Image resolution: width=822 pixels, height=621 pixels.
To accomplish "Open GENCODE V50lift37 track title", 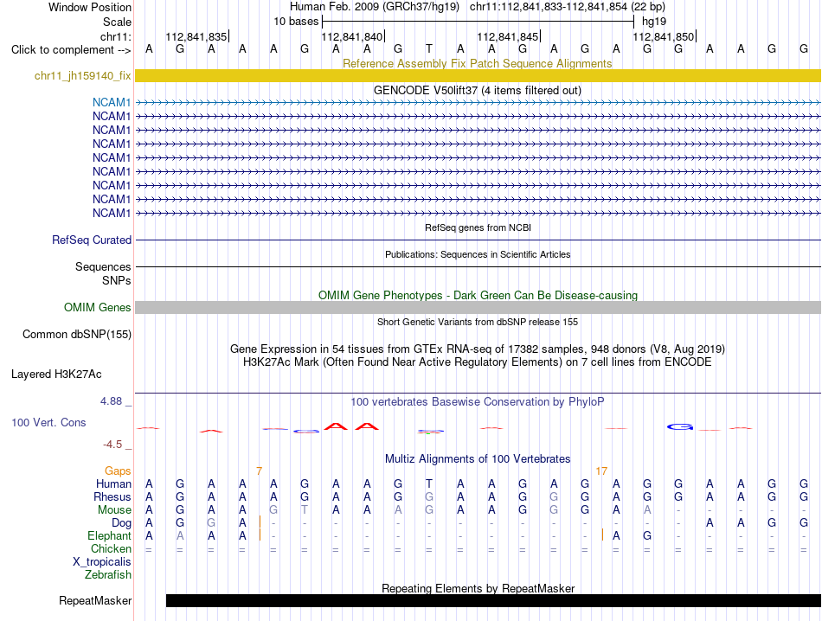I will (477, 90).
